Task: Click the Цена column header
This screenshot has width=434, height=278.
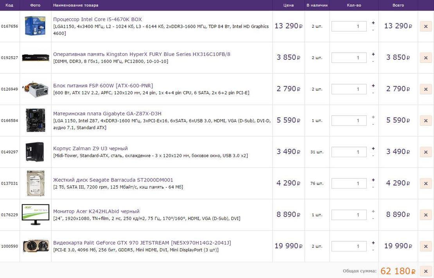Action: tap(289, 5)
